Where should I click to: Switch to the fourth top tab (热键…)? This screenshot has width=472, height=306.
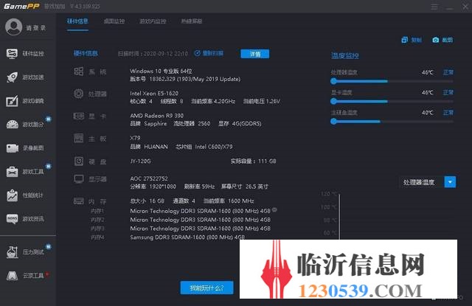pos(192,21)
